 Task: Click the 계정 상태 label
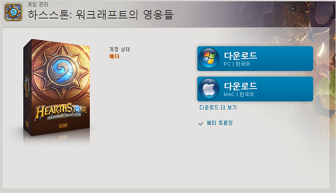(119, 50)
